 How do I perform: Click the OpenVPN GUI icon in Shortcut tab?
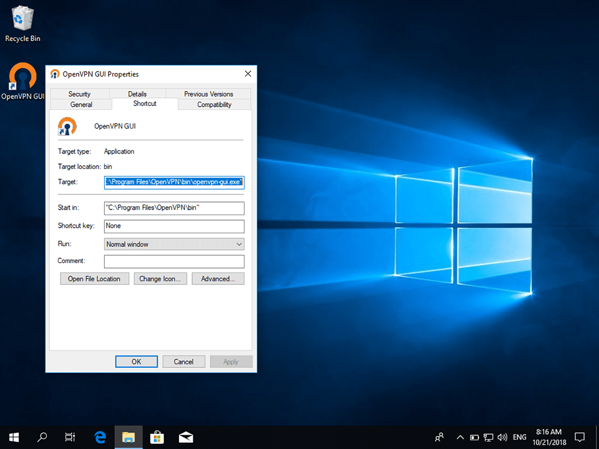click(67, 127)
